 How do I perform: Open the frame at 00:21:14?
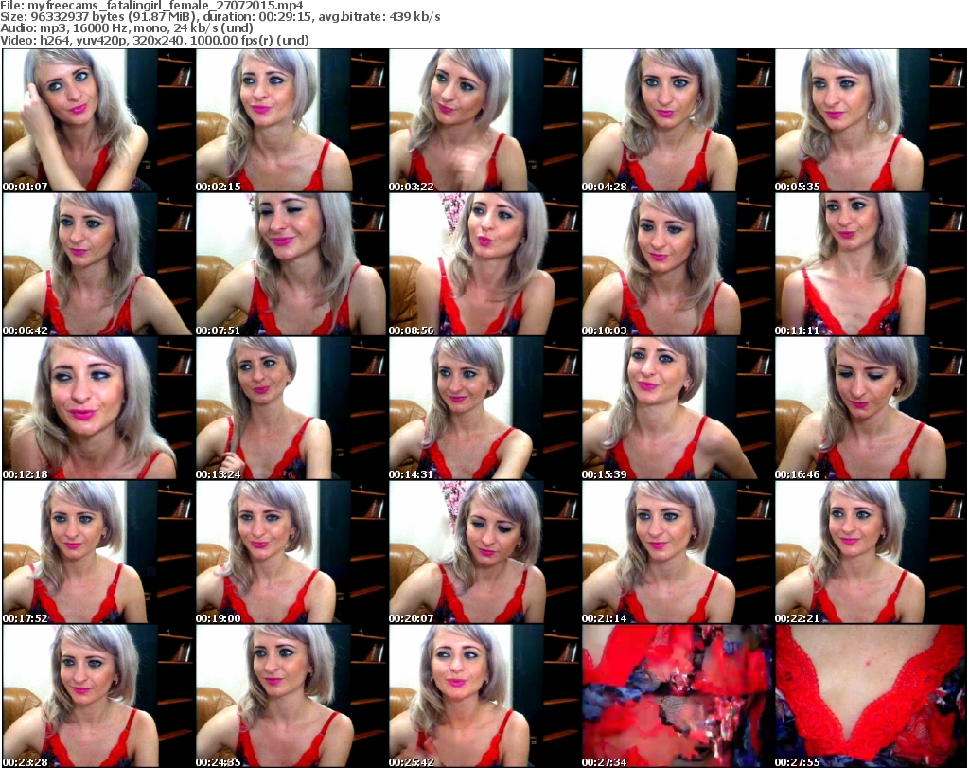[678, 552]
